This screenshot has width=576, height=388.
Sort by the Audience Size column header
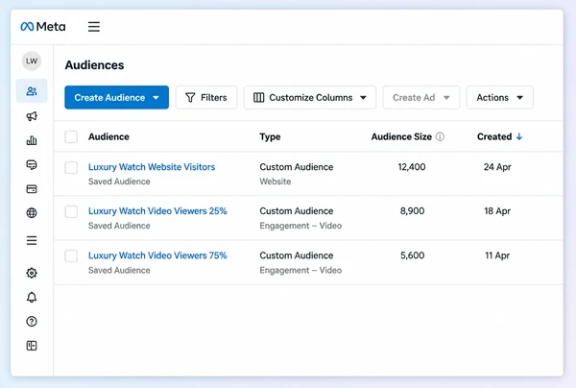[x=401, y=136]
